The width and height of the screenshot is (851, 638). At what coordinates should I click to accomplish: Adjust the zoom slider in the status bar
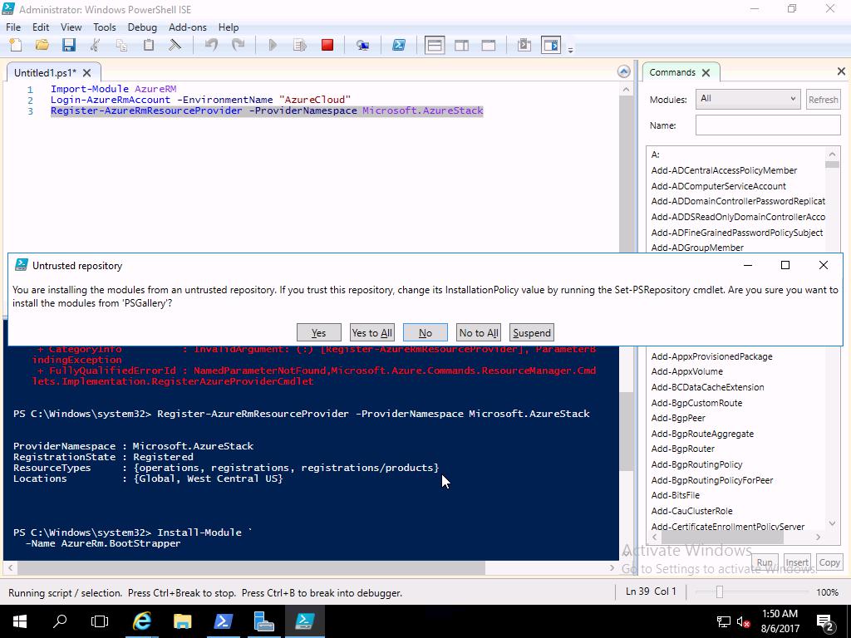(x=720, y=591)
